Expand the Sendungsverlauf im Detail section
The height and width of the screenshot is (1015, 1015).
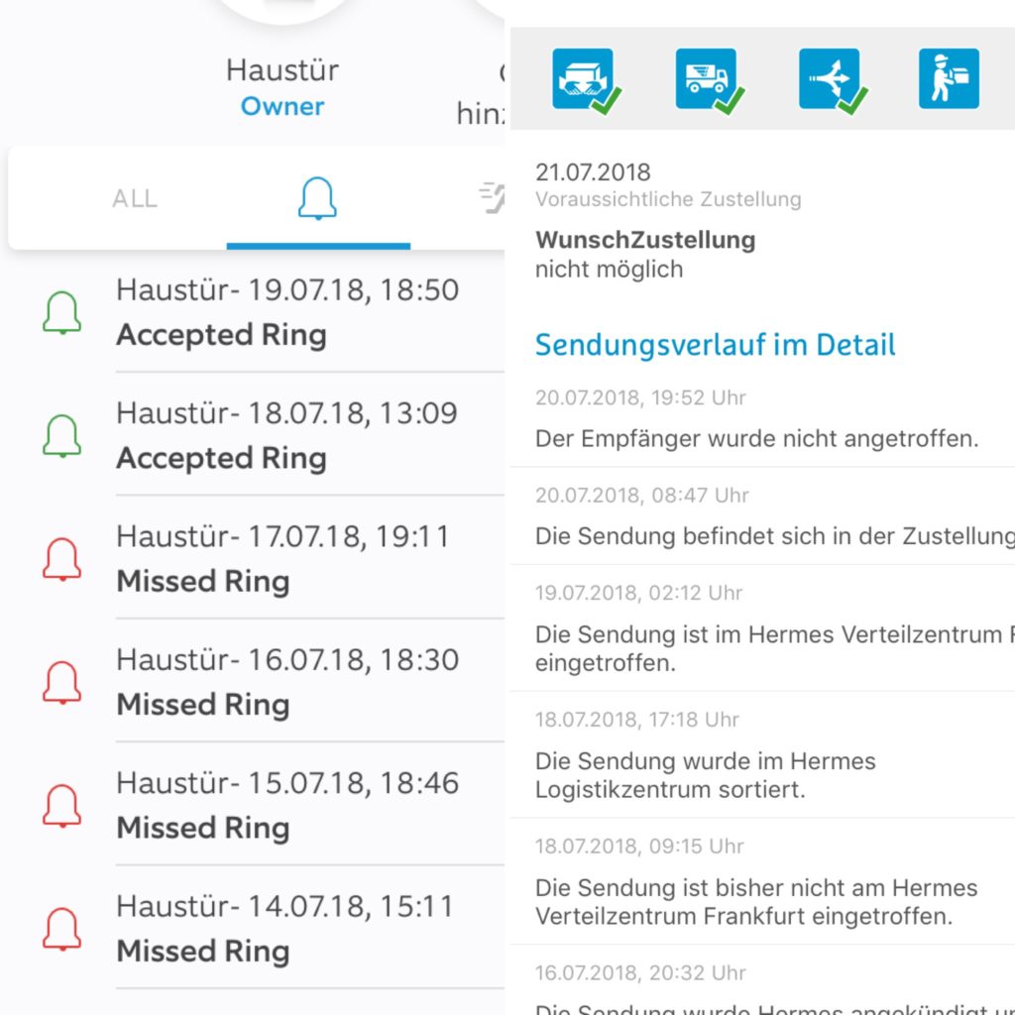tap(715, 346)
